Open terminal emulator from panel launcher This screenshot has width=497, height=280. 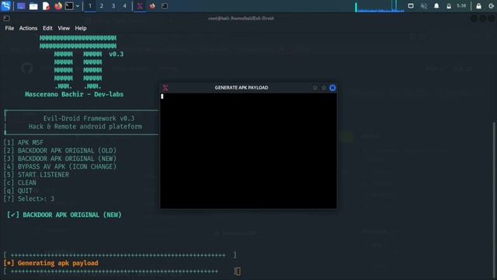69,6
